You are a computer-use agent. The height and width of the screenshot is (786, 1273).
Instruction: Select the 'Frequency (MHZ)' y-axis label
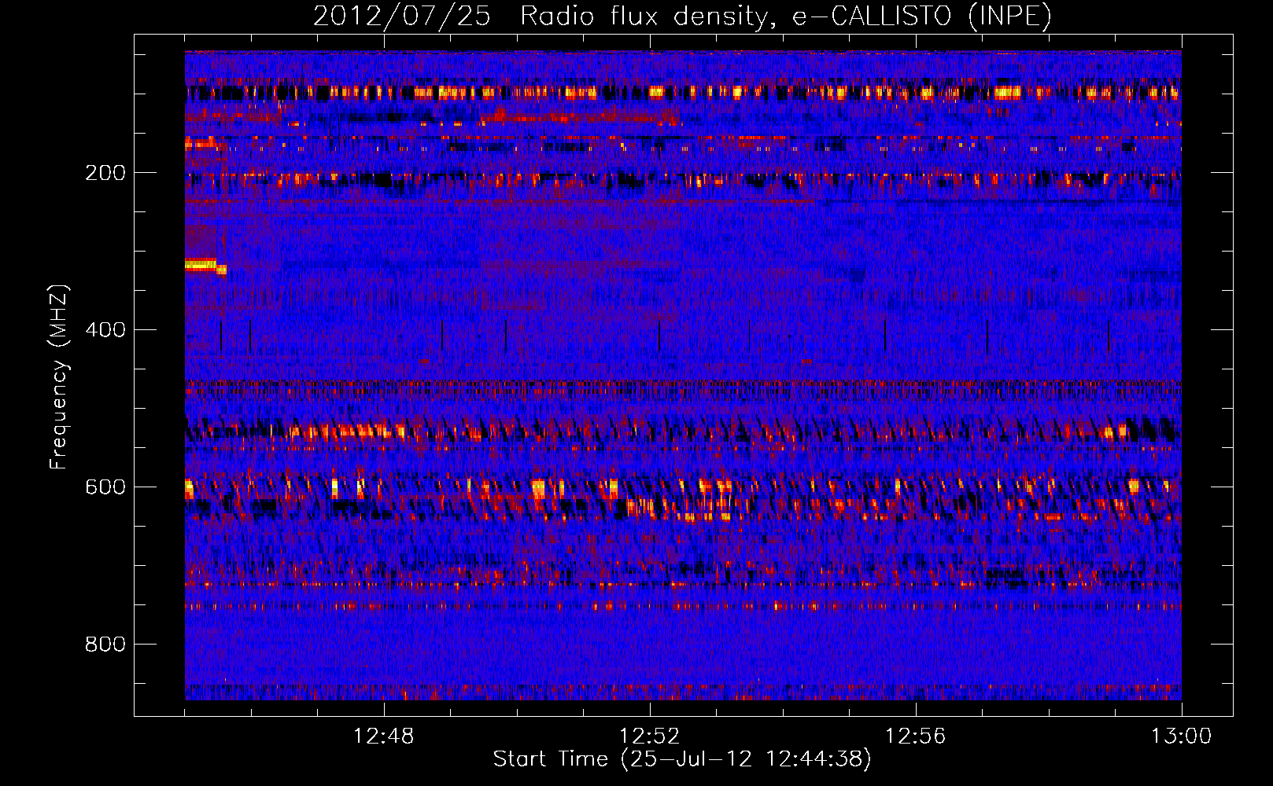coord(58,376)
